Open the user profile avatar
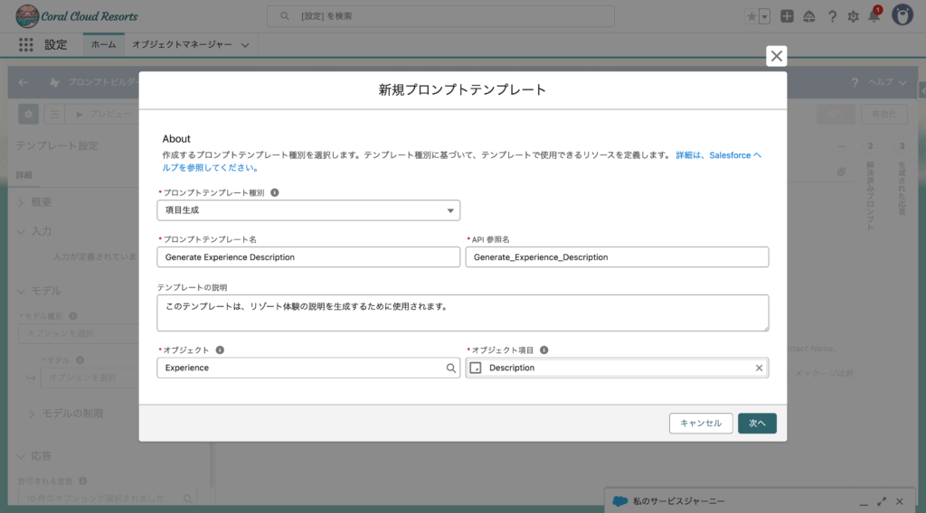926x513 pixels. pyautogui.click(x=902, y=15)
